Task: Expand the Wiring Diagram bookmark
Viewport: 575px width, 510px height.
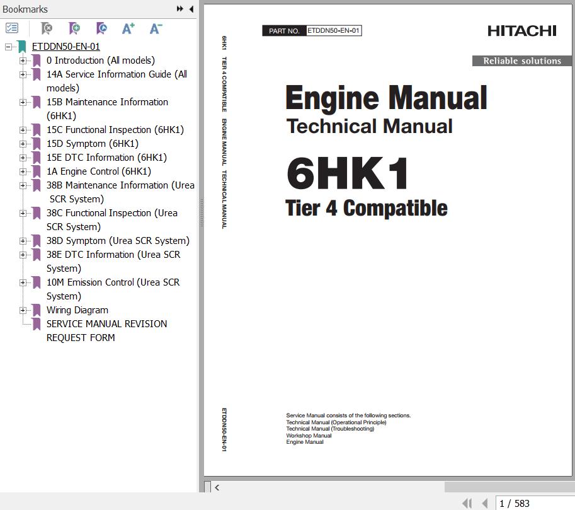Action: pos(23,310)
